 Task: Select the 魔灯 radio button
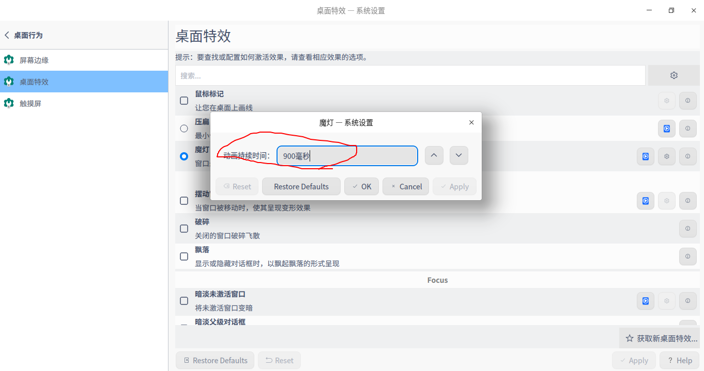click(184, 156)
